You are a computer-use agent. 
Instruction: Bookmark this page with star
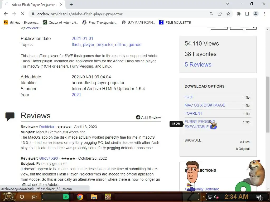click(x=228, y=14)
